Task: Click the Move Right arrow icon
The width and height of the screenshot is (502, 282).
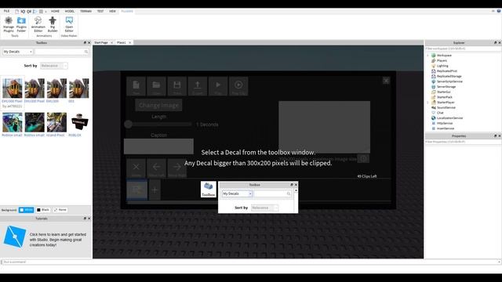Action: [x=176, y=167]
